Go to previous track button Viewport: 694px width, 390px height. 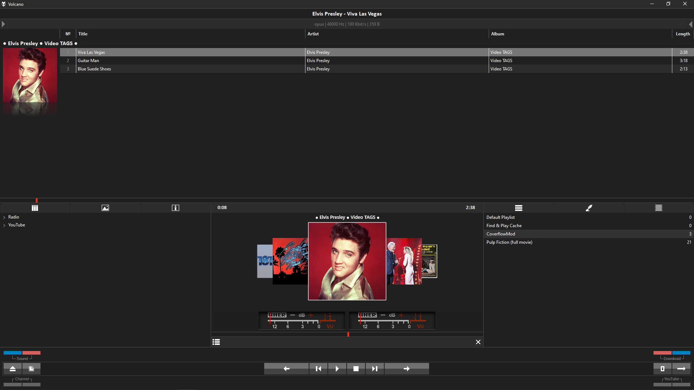tap(318, 369)
